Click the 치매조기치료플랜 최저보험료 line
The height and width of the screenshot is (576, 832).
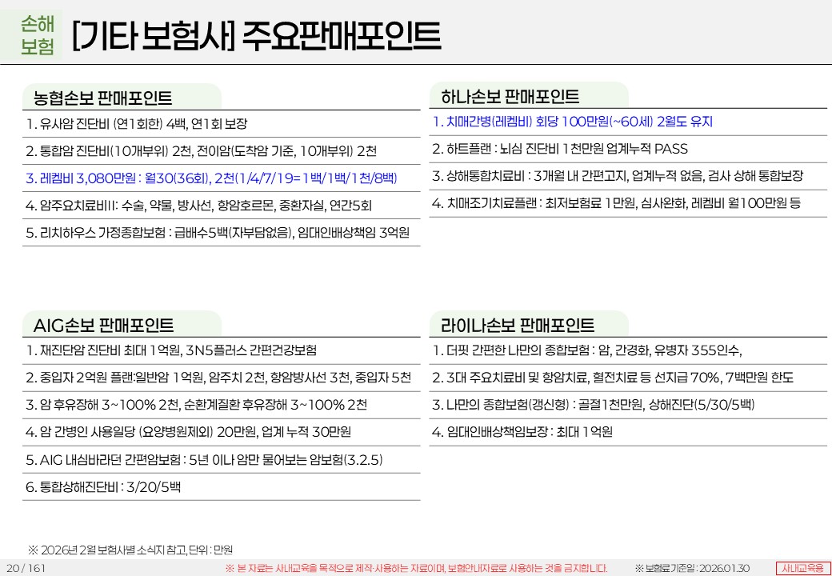tap(616, 203)
